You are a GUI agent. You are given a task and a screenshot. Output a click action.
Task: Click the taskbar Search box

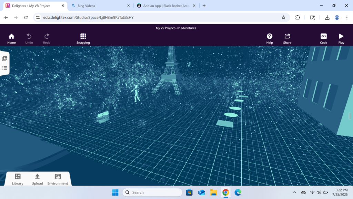(152, 192)
